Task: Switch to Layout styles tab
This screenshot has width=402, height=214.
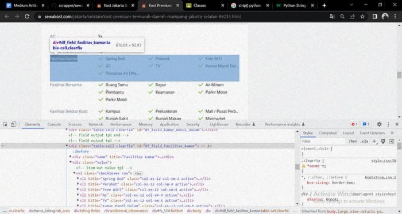Action: (x=348, y=133)
